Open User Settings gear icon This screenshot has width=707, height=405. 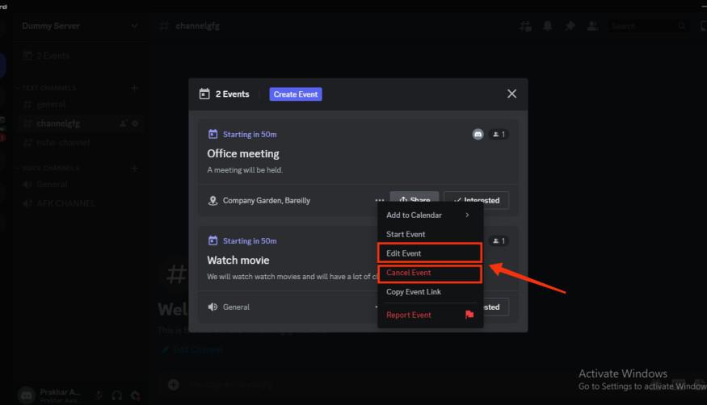[x=135, y=395]
